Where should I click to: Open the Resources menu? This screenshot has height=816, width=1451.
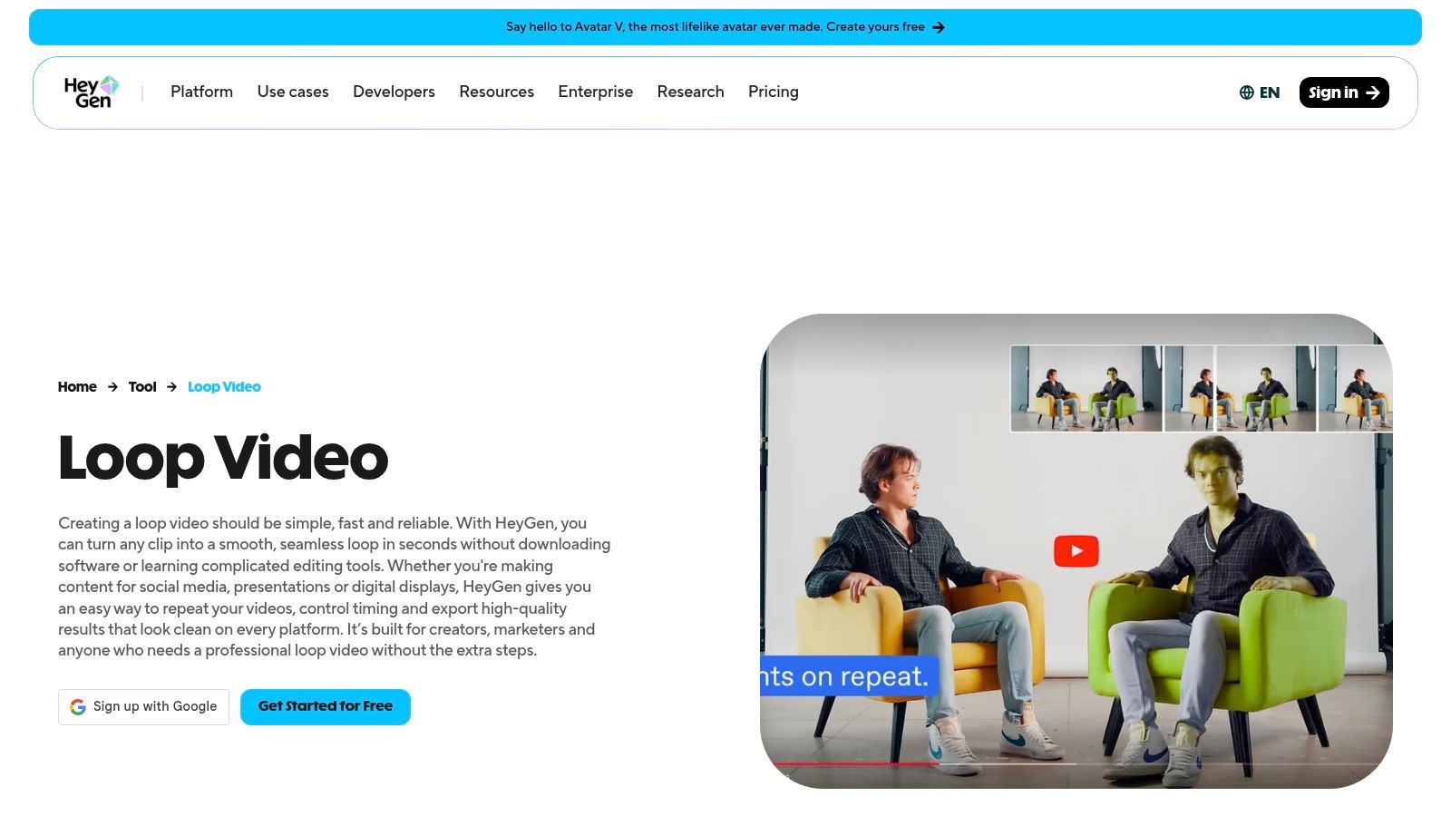496,92
